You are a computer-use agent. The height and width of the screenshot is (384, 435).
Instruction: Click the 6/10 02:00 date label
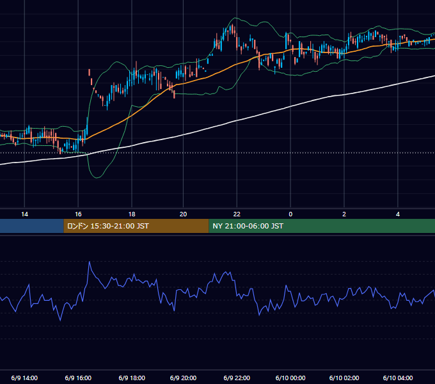[344, 378]
